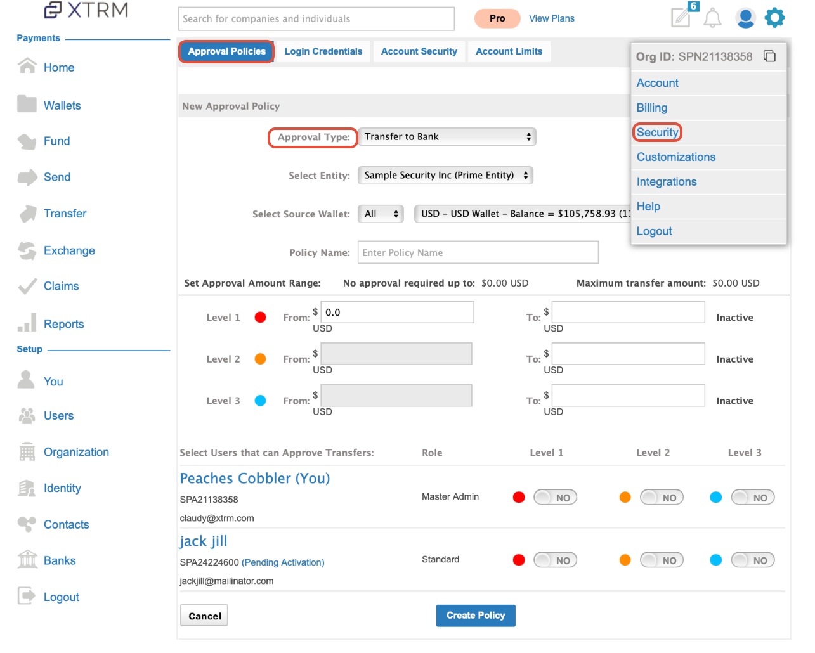Switch to the Login Credentials tab
The image size is (815, 653).
[x=323, y=51]
